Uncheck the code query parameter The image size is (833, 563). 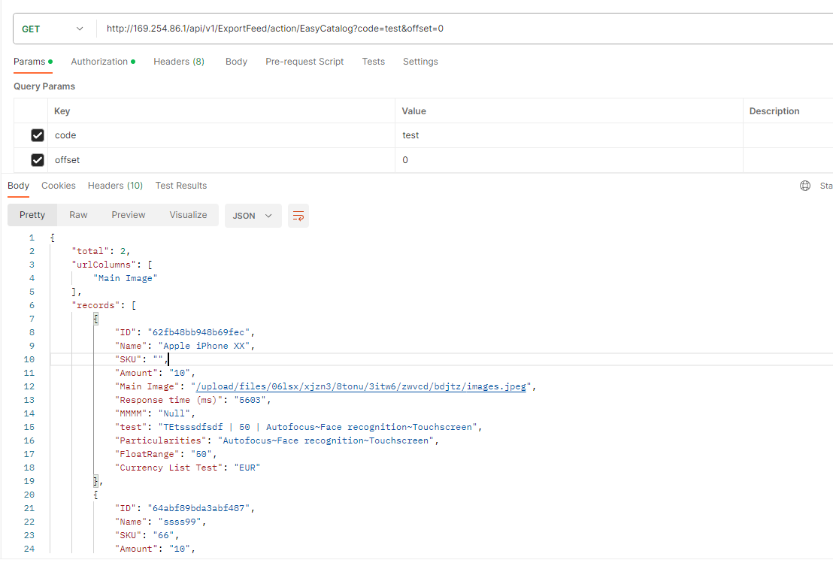coord(38,135)
